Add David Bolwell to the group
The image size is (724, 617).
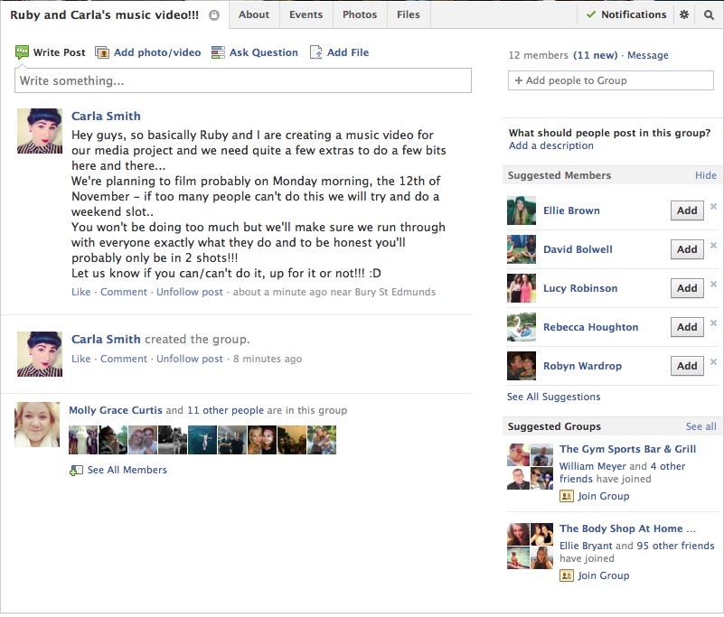687,249
